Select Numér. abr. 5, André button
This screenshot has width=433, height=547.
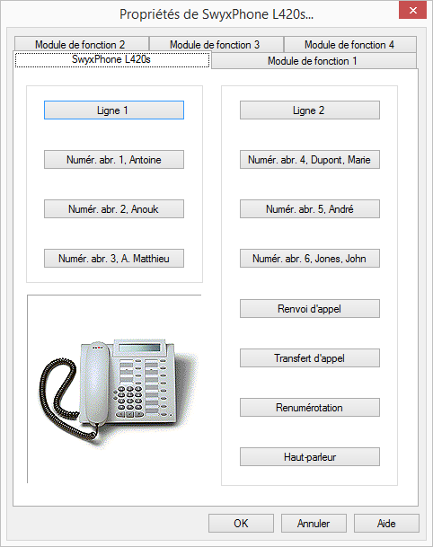click(310, 209)
